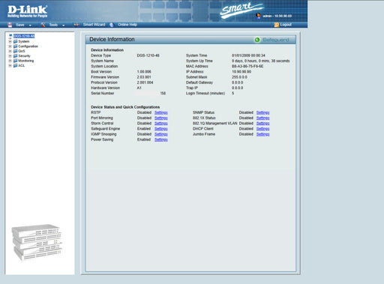384x284 pixels.
Task: Select the Monitoring tree item
Action: 26,61
